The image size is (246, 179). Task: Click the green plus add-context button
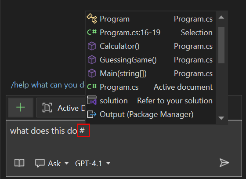[21, 108]
